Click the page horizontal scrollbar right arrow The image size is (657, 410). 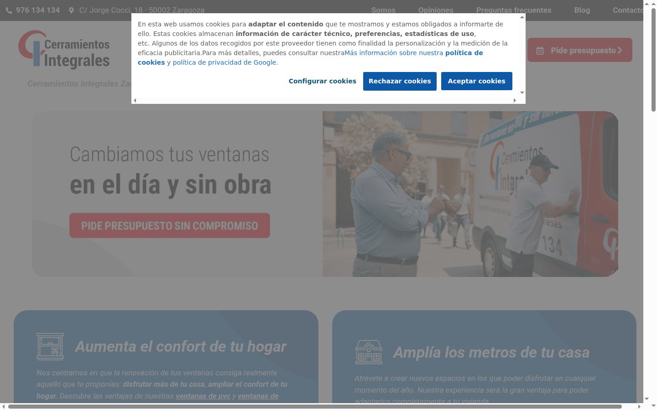(639, 406)
